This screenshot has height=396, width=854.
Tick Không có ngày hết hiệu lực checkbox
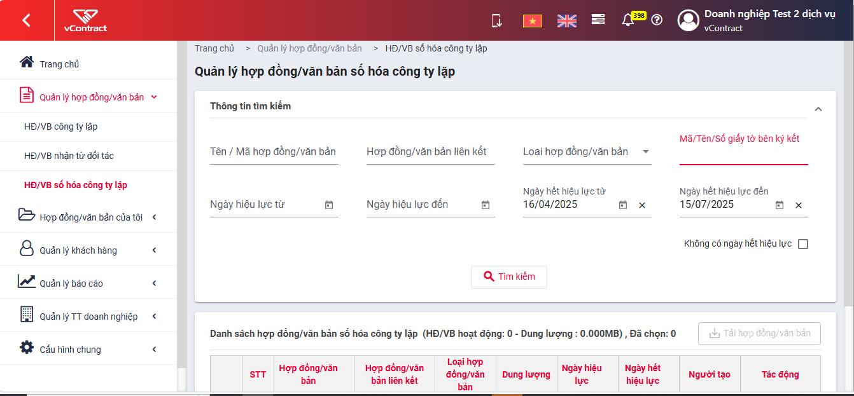803,244
